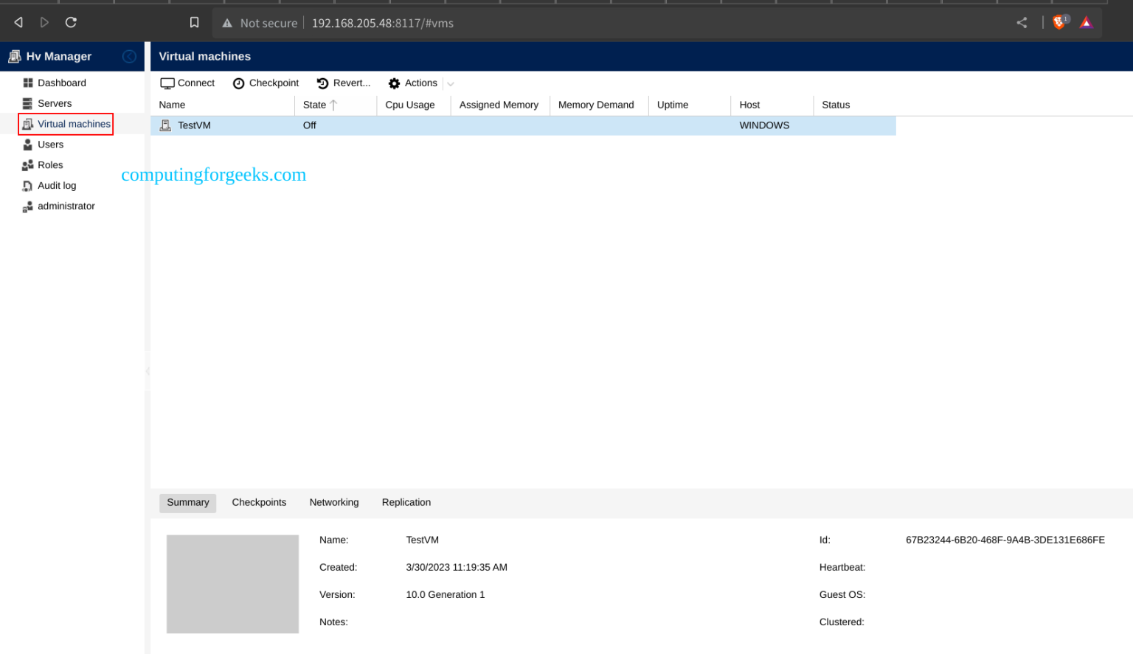Open the Roles section
Image resolution: width=1133 pixels, height=654 pixels.
pyautogui.click(x=49, y=165)
